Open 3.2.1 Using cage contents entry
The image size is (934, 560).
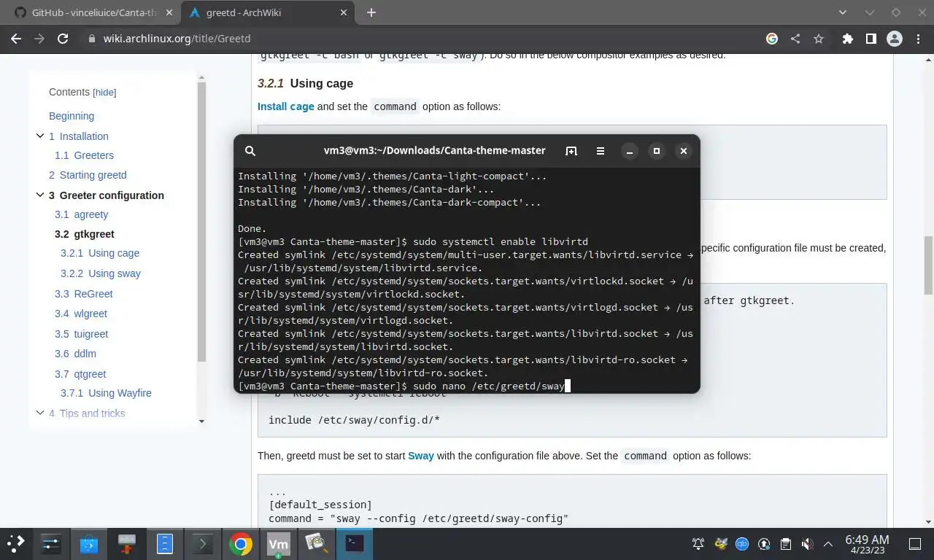coord(100,253)
